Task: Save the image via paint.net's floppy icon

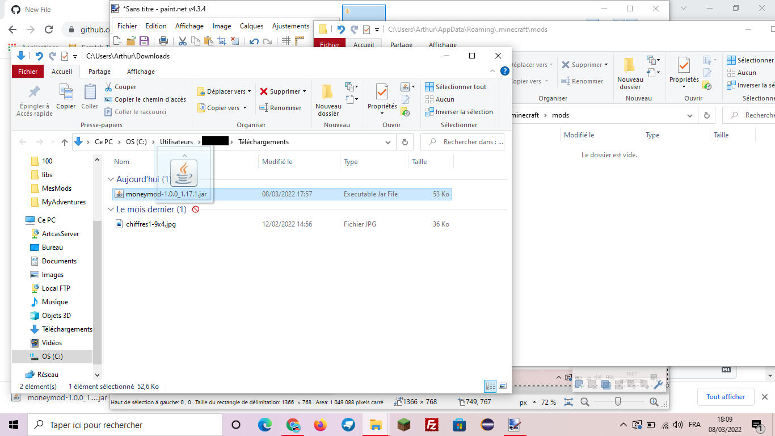Action: pos(144,41)
